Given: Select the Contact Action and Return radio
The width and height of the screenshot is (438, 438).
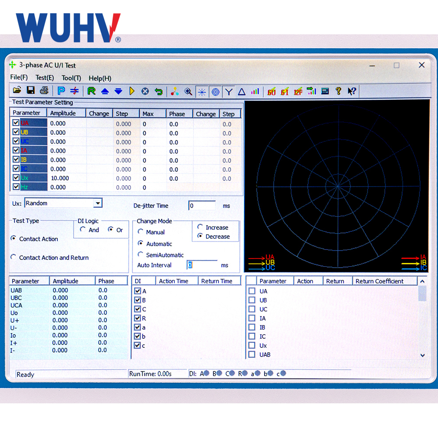Looking at the screenshot, I should [14, 258].
